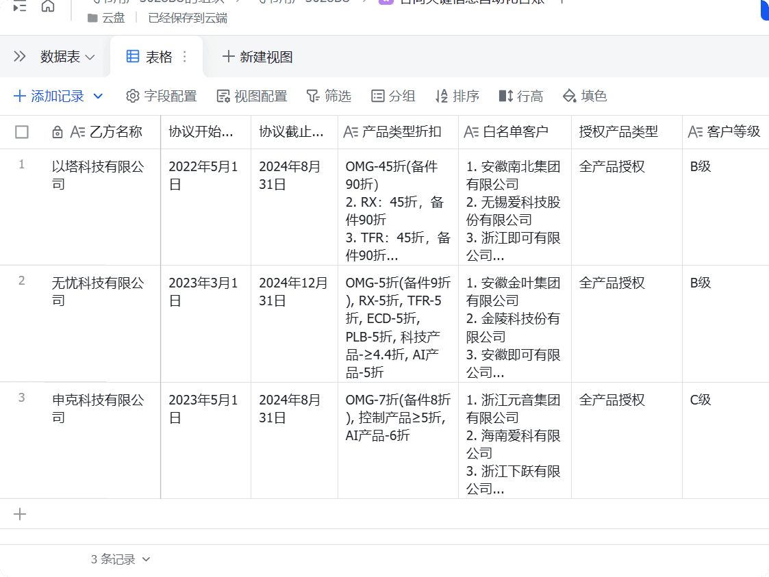Open 视图配置 view settings
The height and width of the screenshot is (577, 769).
pyautogui.click(x=252, y=97)
